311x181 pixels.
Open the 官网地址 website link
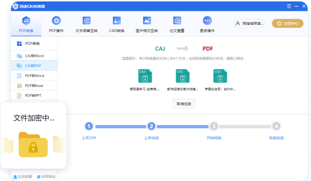click(x=46, y=177)
